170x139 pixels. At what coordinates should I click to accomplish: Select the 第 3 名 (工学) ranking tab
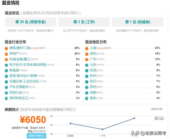point(84,22)
